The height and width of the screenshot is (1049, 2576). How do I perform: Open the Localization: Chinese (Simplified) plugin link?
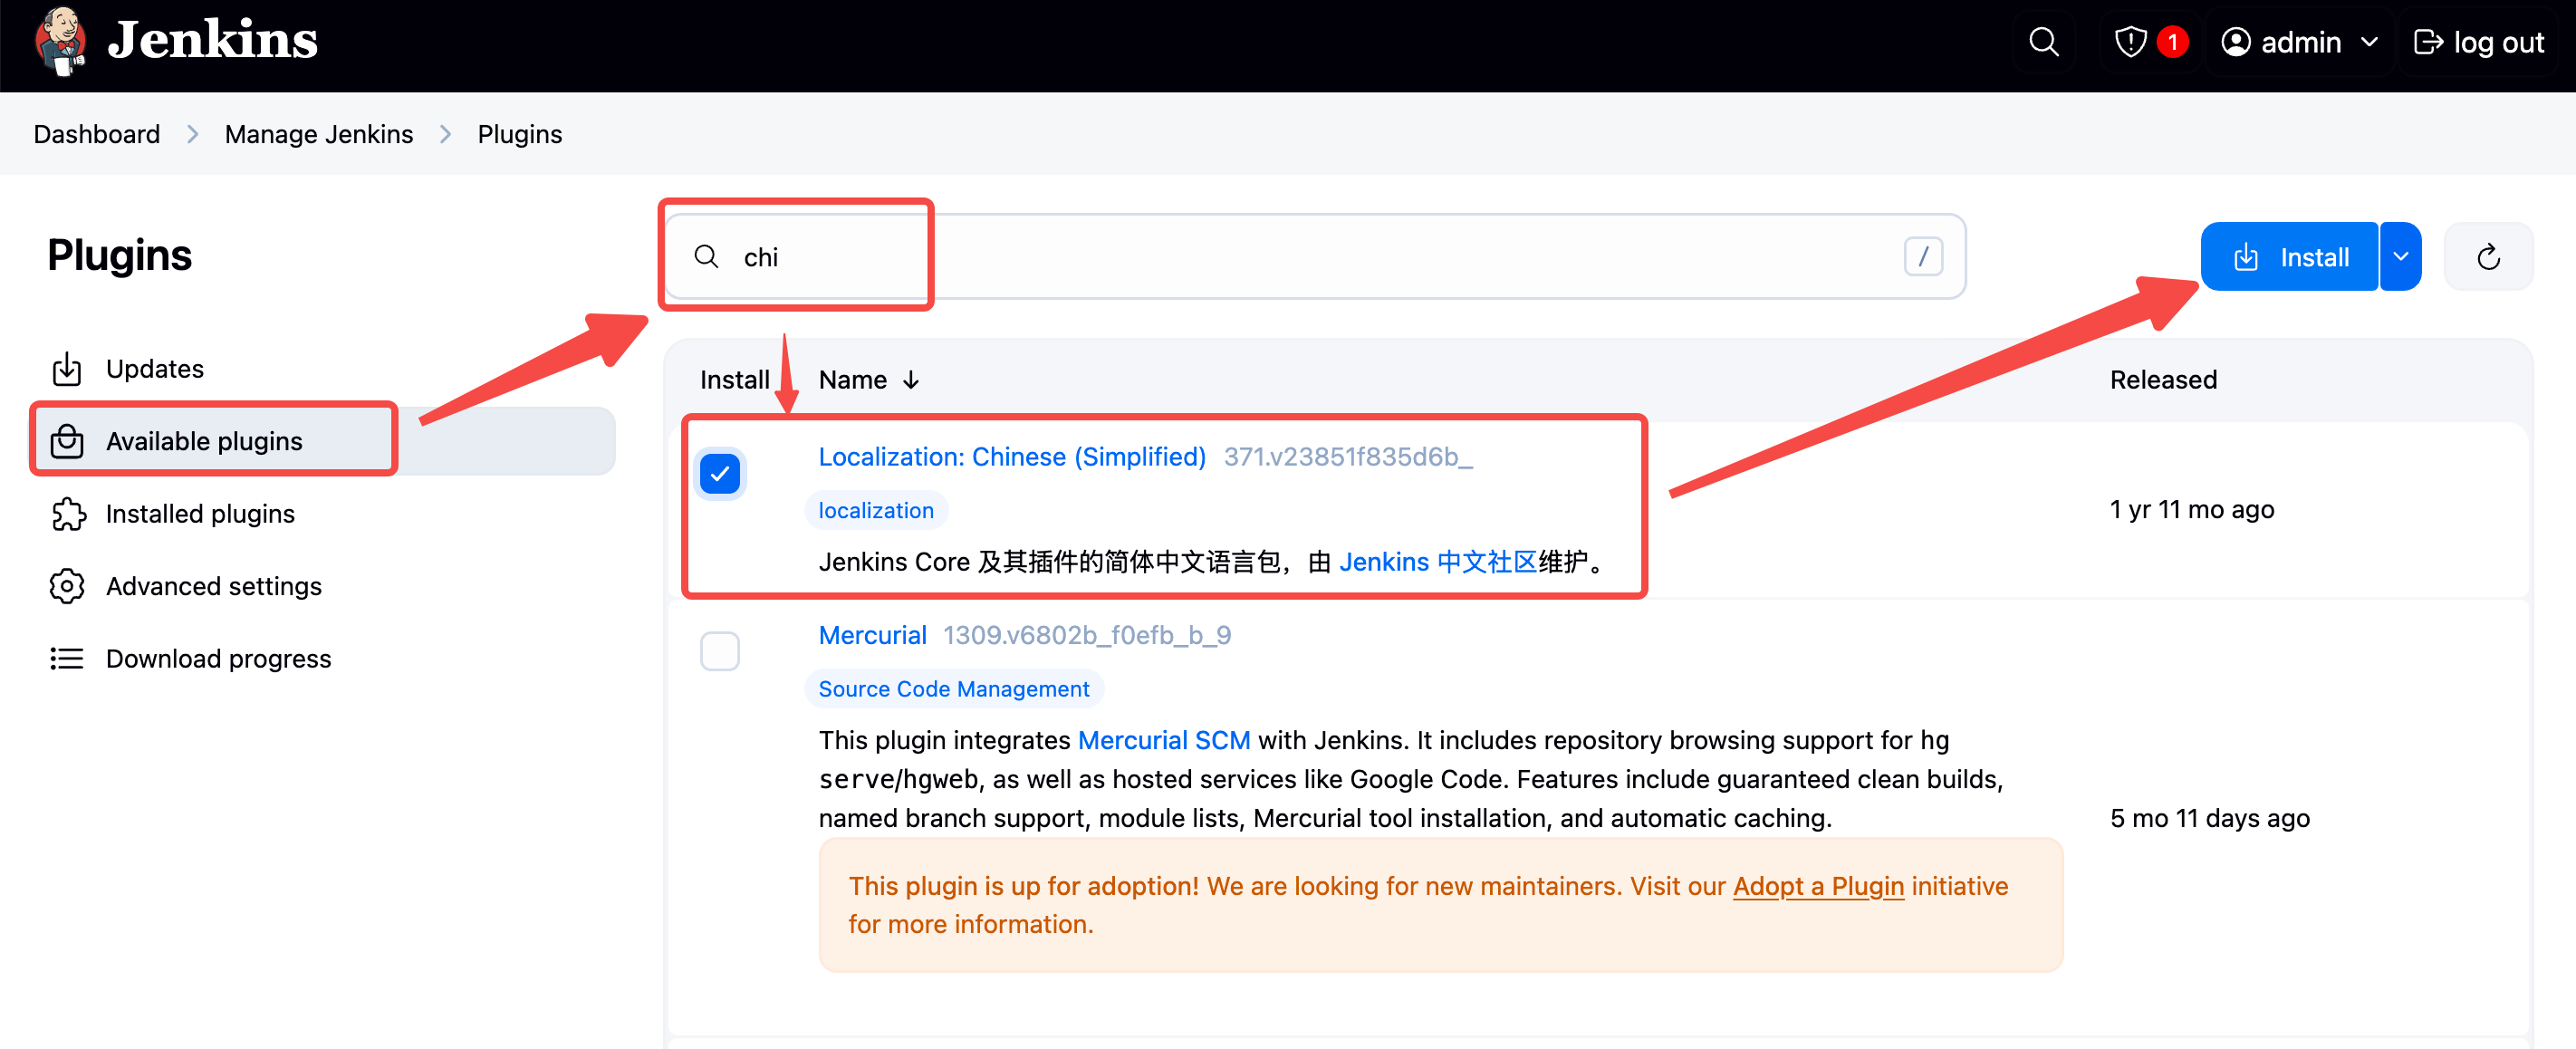(1012, 457)
